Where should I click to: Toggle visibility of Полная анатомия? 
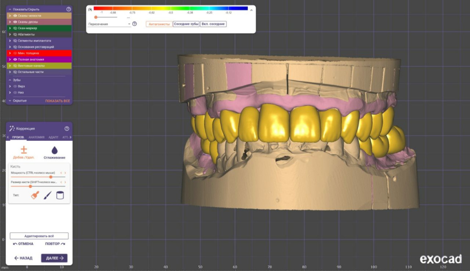click(15, 60)
